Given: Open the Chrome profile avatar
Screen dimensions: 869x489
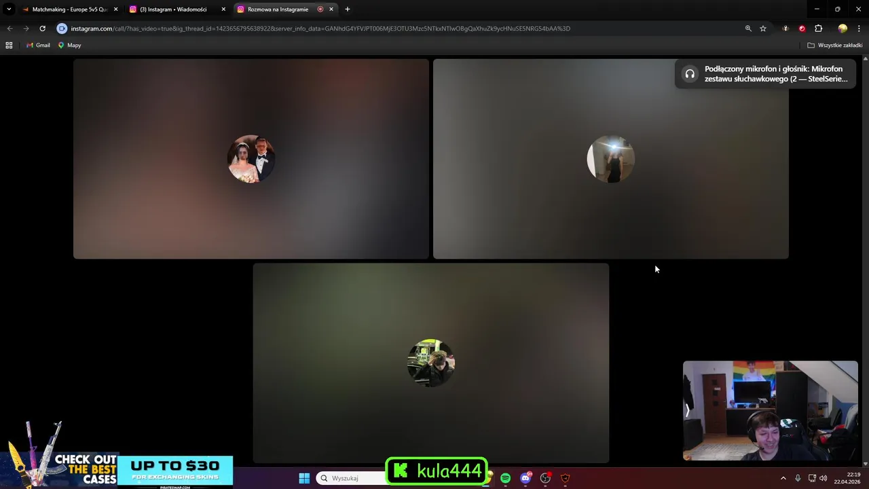Looking at the screenshot, I should (x=843, y=29).
